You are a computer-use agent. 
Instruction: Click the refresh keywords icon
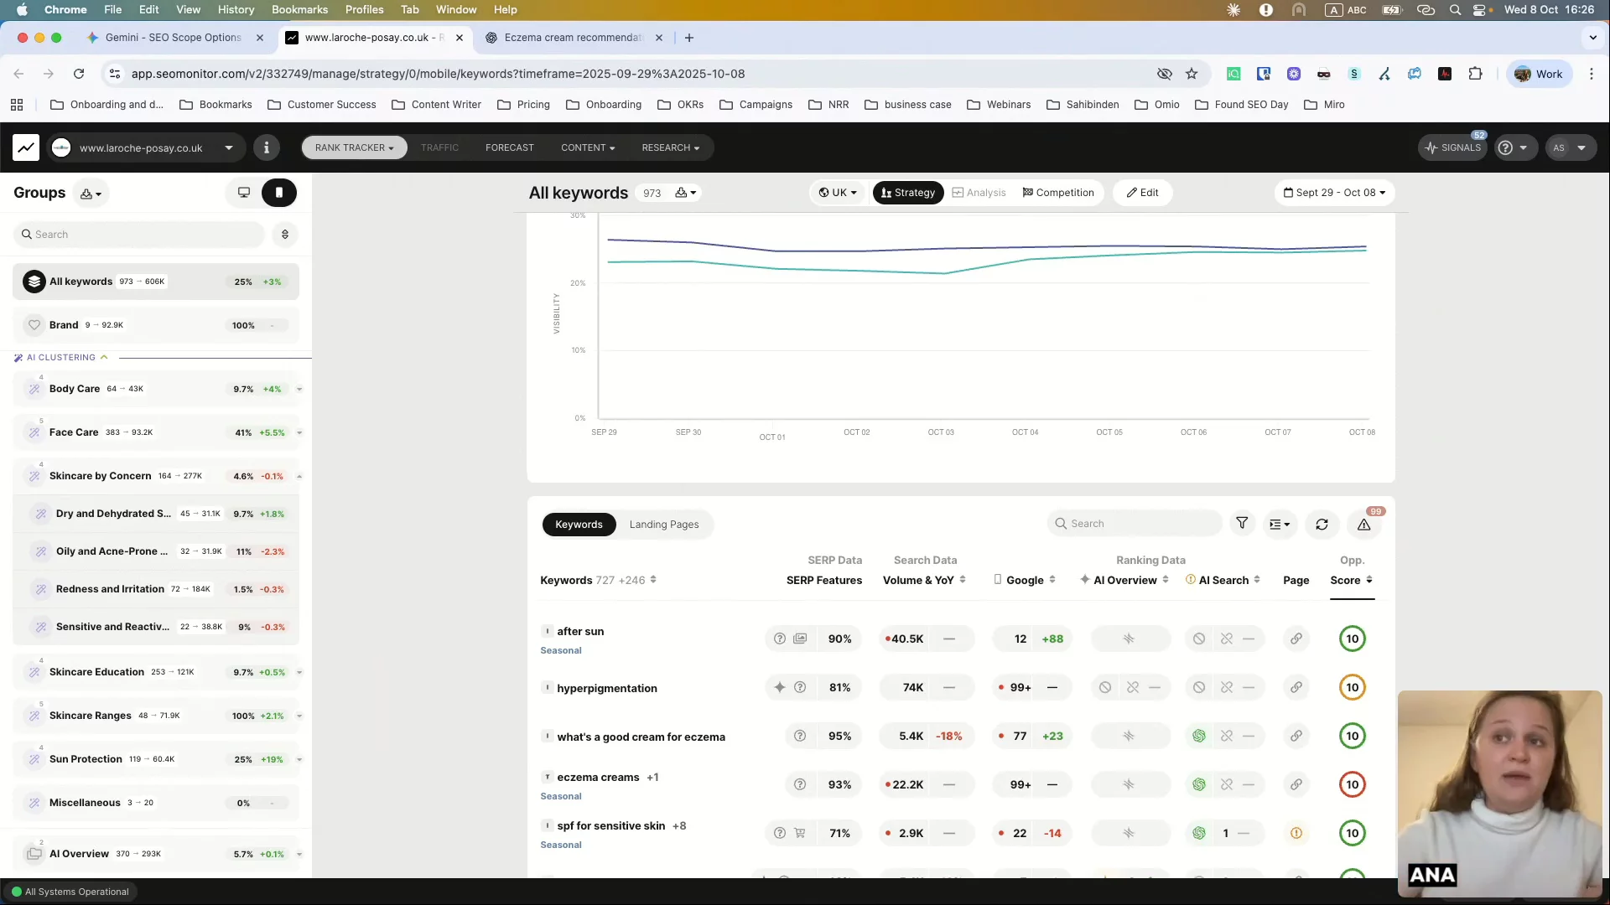[x=1322, y=525]
